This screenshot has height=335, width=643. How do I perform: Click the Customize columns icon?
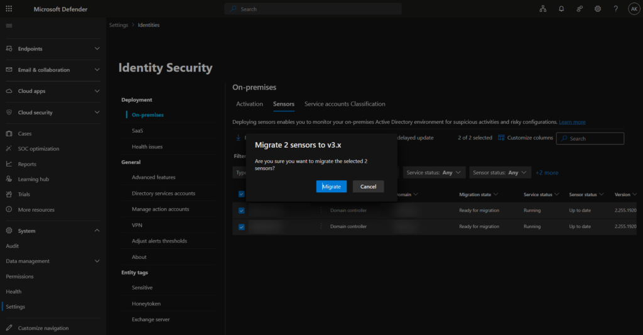(x=501, y=138)
